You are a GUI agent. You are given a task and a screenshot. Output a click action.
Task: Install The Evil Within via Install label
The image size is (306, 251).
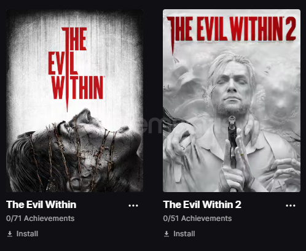27,234
